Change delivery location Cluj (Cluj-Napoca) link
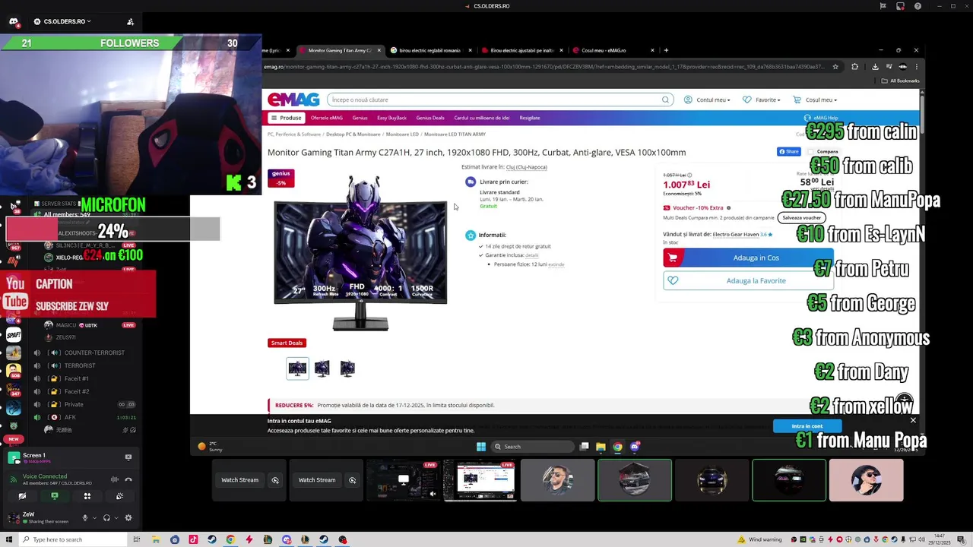 click(526, 167)
